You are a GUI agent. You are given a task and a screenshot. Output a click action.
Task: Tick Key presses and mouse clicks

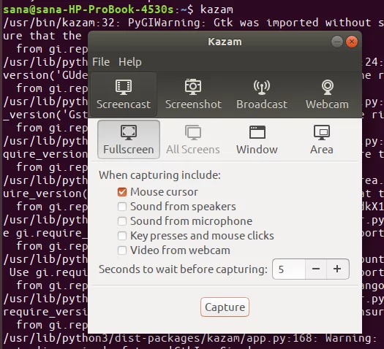pos(122,236)
